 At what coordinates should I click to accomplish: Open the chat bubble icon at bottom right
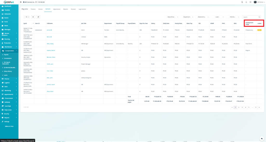click(262, 138)
